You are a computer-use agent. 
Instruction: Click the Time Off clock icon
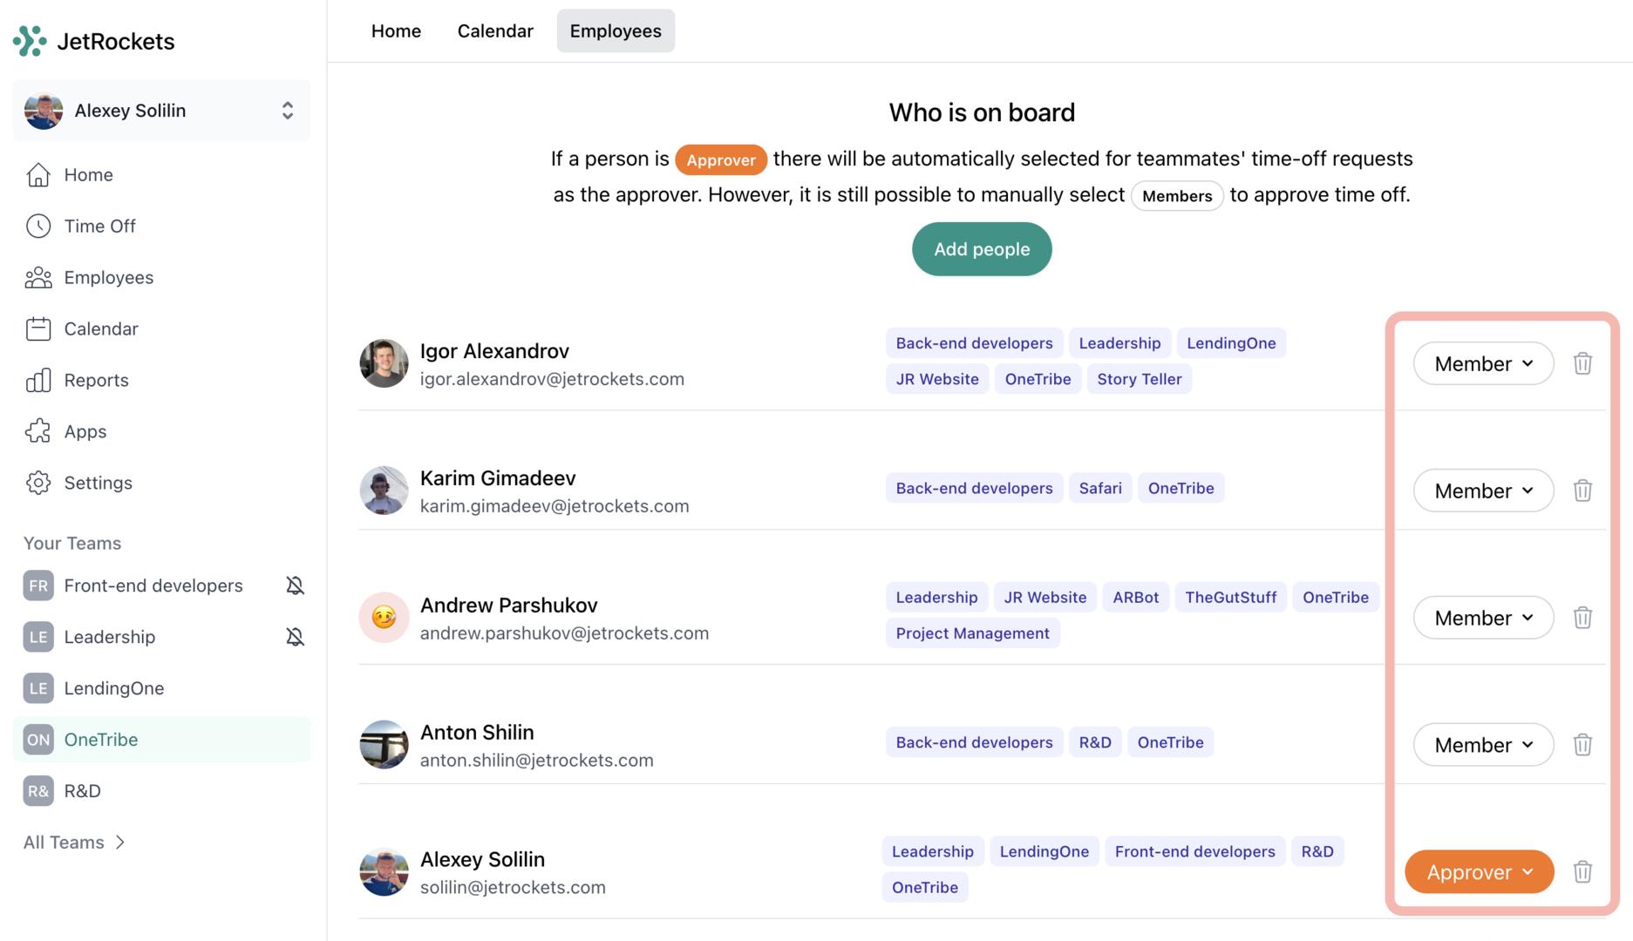(x=38, y=226)
